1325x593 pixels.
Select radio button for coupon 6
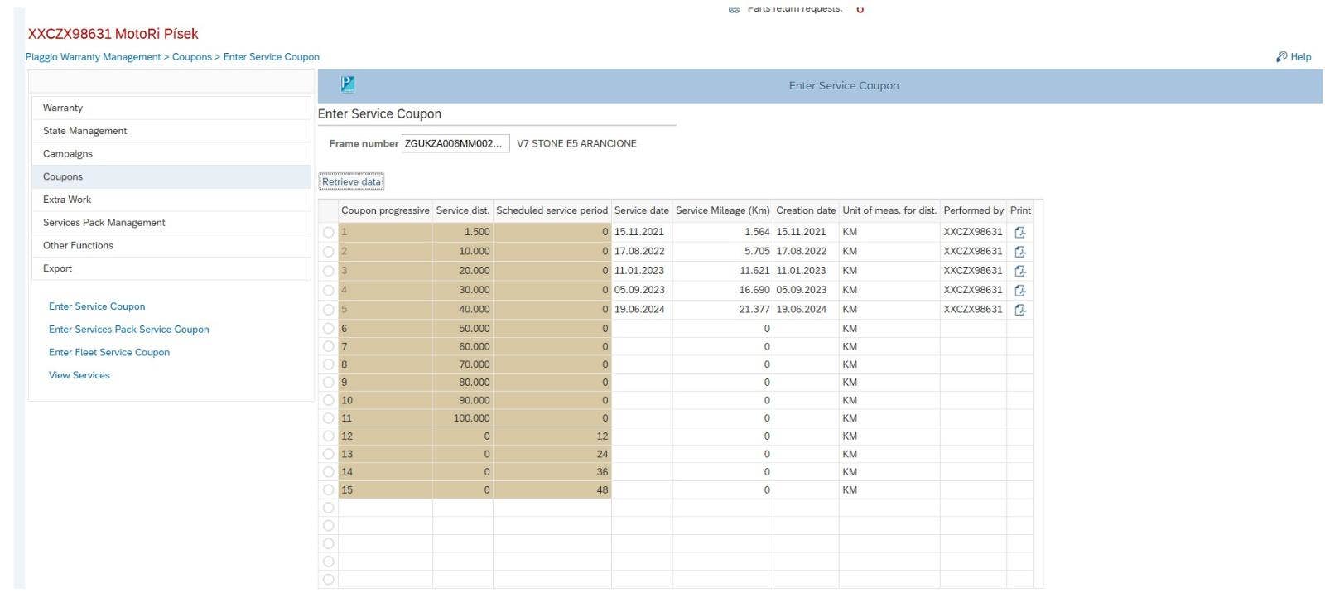tap(329, 329)
